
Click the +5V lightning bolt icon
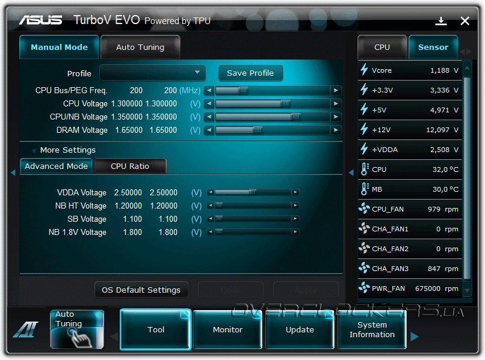tap(365, 109)
